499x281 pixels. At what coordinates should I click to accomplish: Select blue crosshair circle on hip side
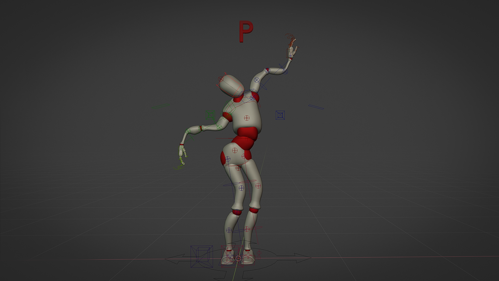point(228,159)
